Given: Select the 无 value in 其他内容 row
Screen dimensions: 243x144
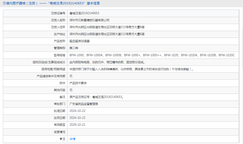Looking at the screenshot, I should coord(71,90).
